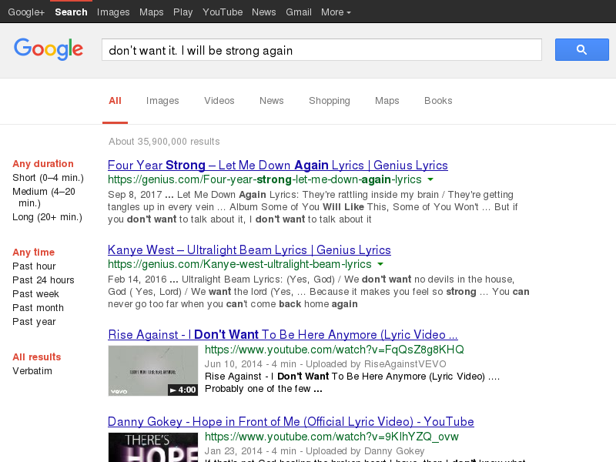Click the About 35,900,000 results text
Image resolution: width=616 pixels, height=462 pixels.
click(x=164, y=142)
